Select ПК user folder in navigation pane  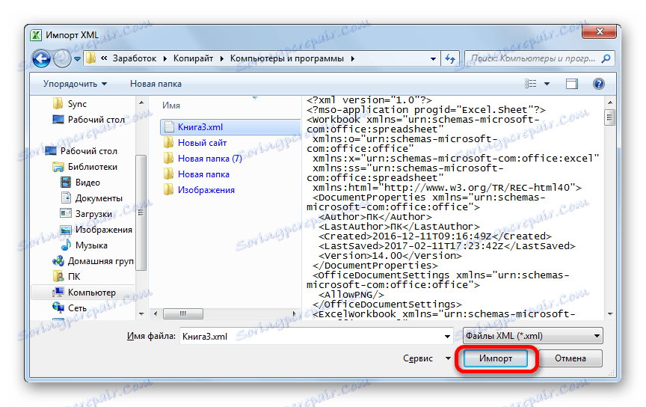pos(74,276)
